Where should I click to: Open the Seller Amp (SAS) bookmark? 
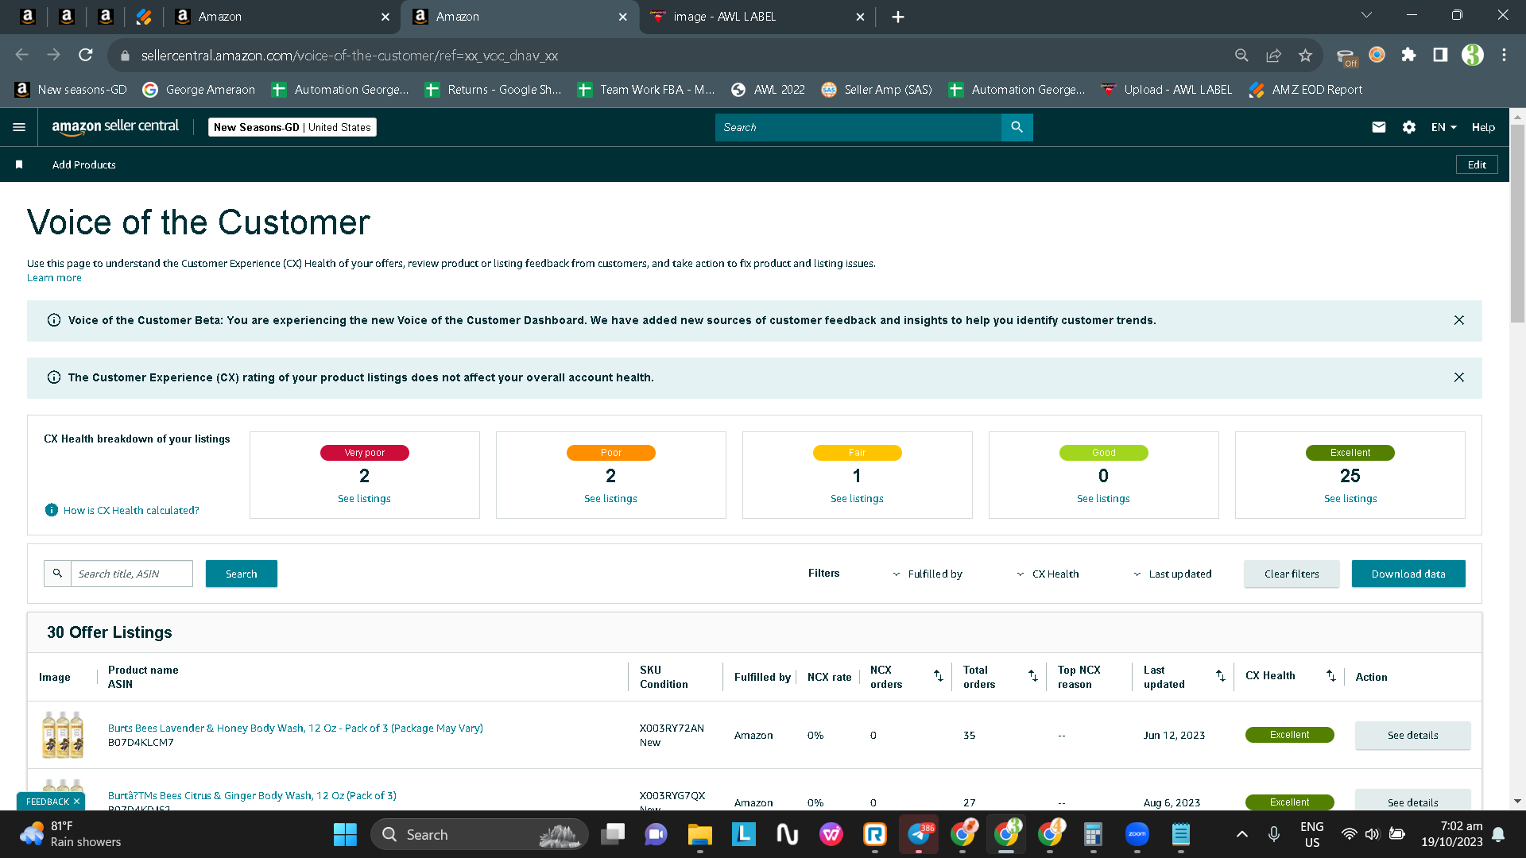pos(877,90)
